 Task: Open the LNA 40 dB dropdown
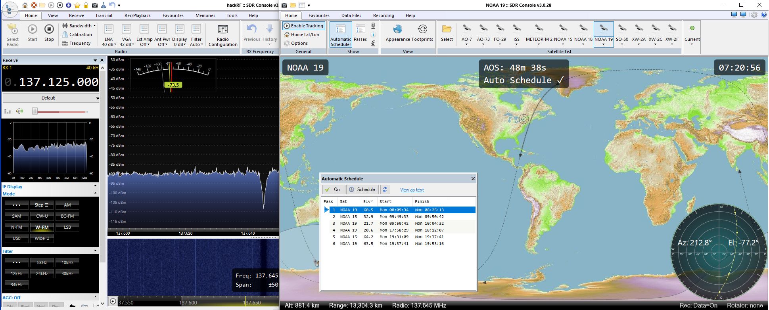pos(109,44)
